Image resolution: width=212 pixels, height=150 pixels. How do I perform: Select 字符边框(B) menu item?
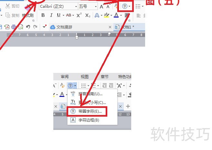[92, 120]
